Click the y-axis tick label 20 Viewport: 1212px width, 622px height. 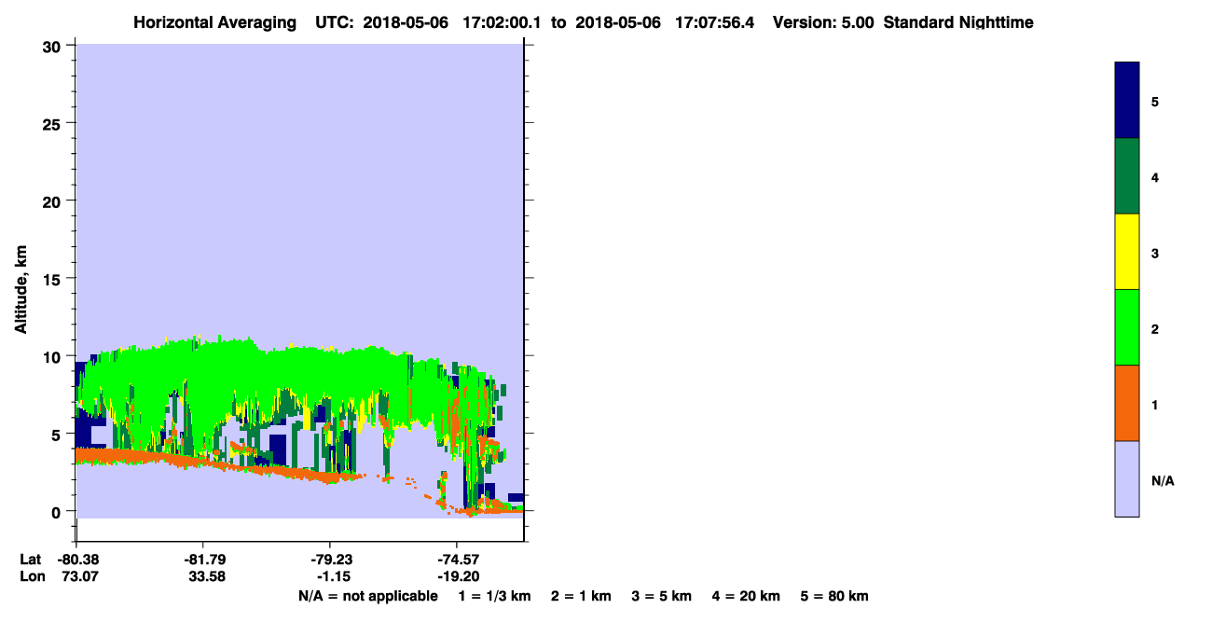coord(54,201)
